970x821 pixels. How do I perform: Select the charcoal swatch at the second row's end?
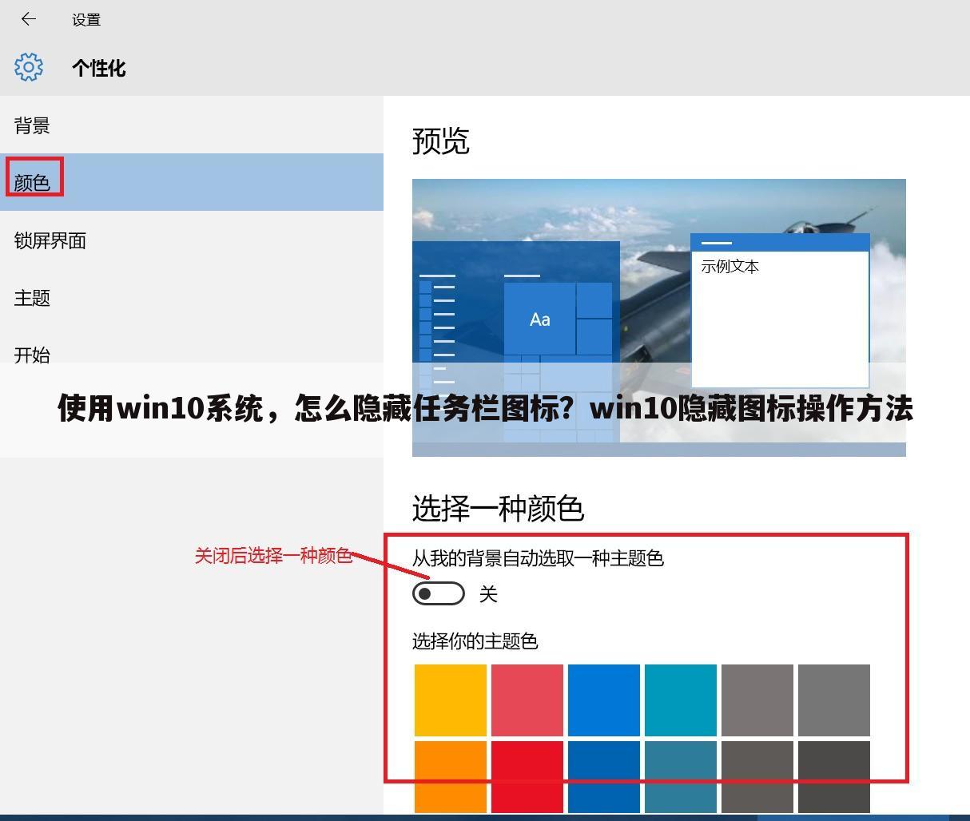click(x=834, y=777)
